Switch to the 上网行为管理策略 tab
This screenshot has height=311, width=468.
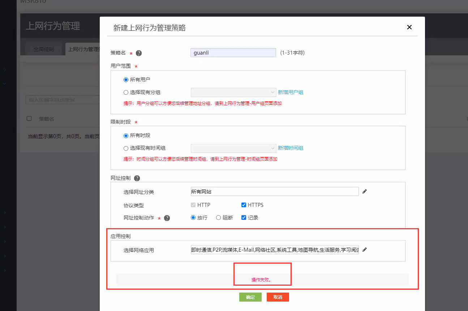(x=83, y=49)
